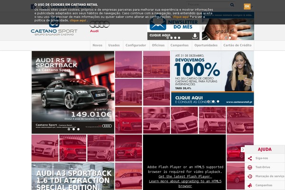The height and width of the screenshot is (190, 285).
Task: Click the Audi rings logo
Action: [99, 24]
